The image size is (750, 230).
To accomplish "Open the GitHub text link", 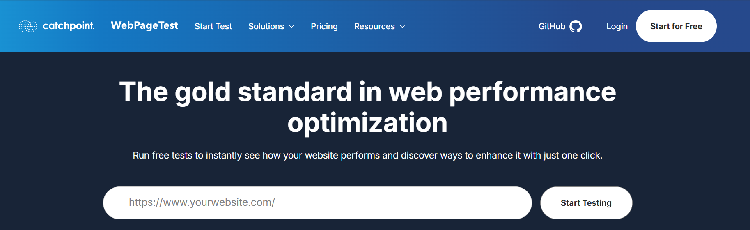I will [x=552, y=26].
